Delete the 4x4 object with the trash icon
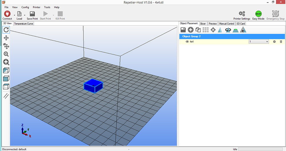This screenshot has width=286, height=151. tap(281, 42)
